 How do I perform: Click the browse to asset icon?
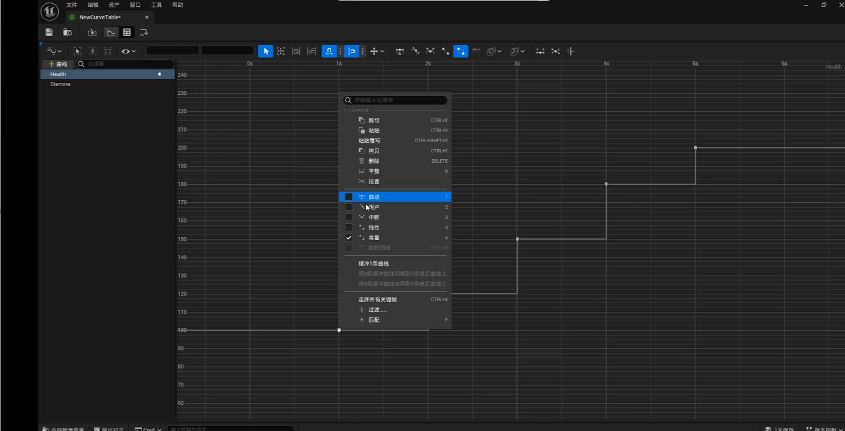(x=67, y=32)
